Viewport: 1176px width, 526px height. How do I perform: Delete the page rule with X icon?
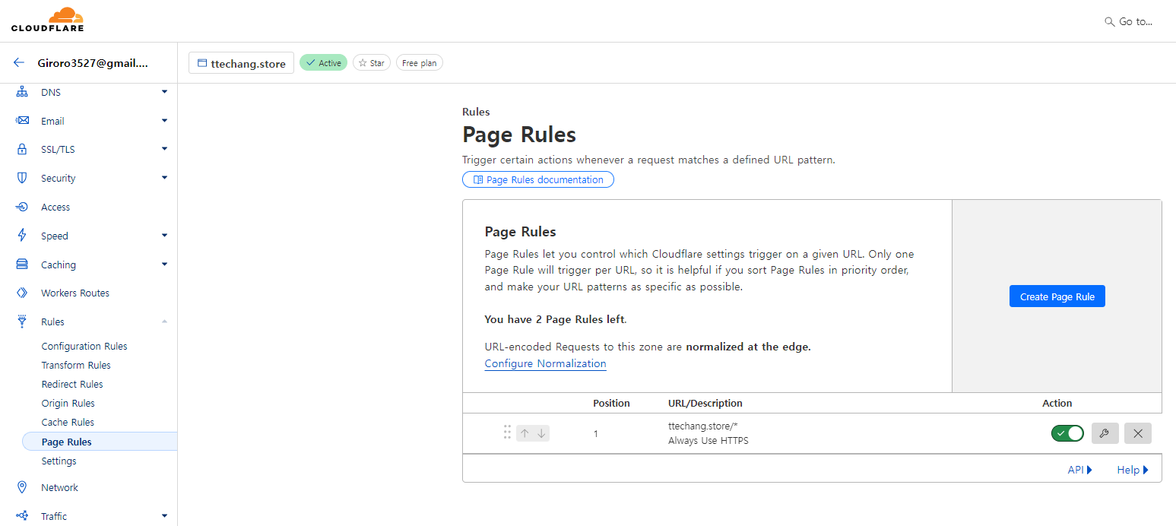[1137, 433]
